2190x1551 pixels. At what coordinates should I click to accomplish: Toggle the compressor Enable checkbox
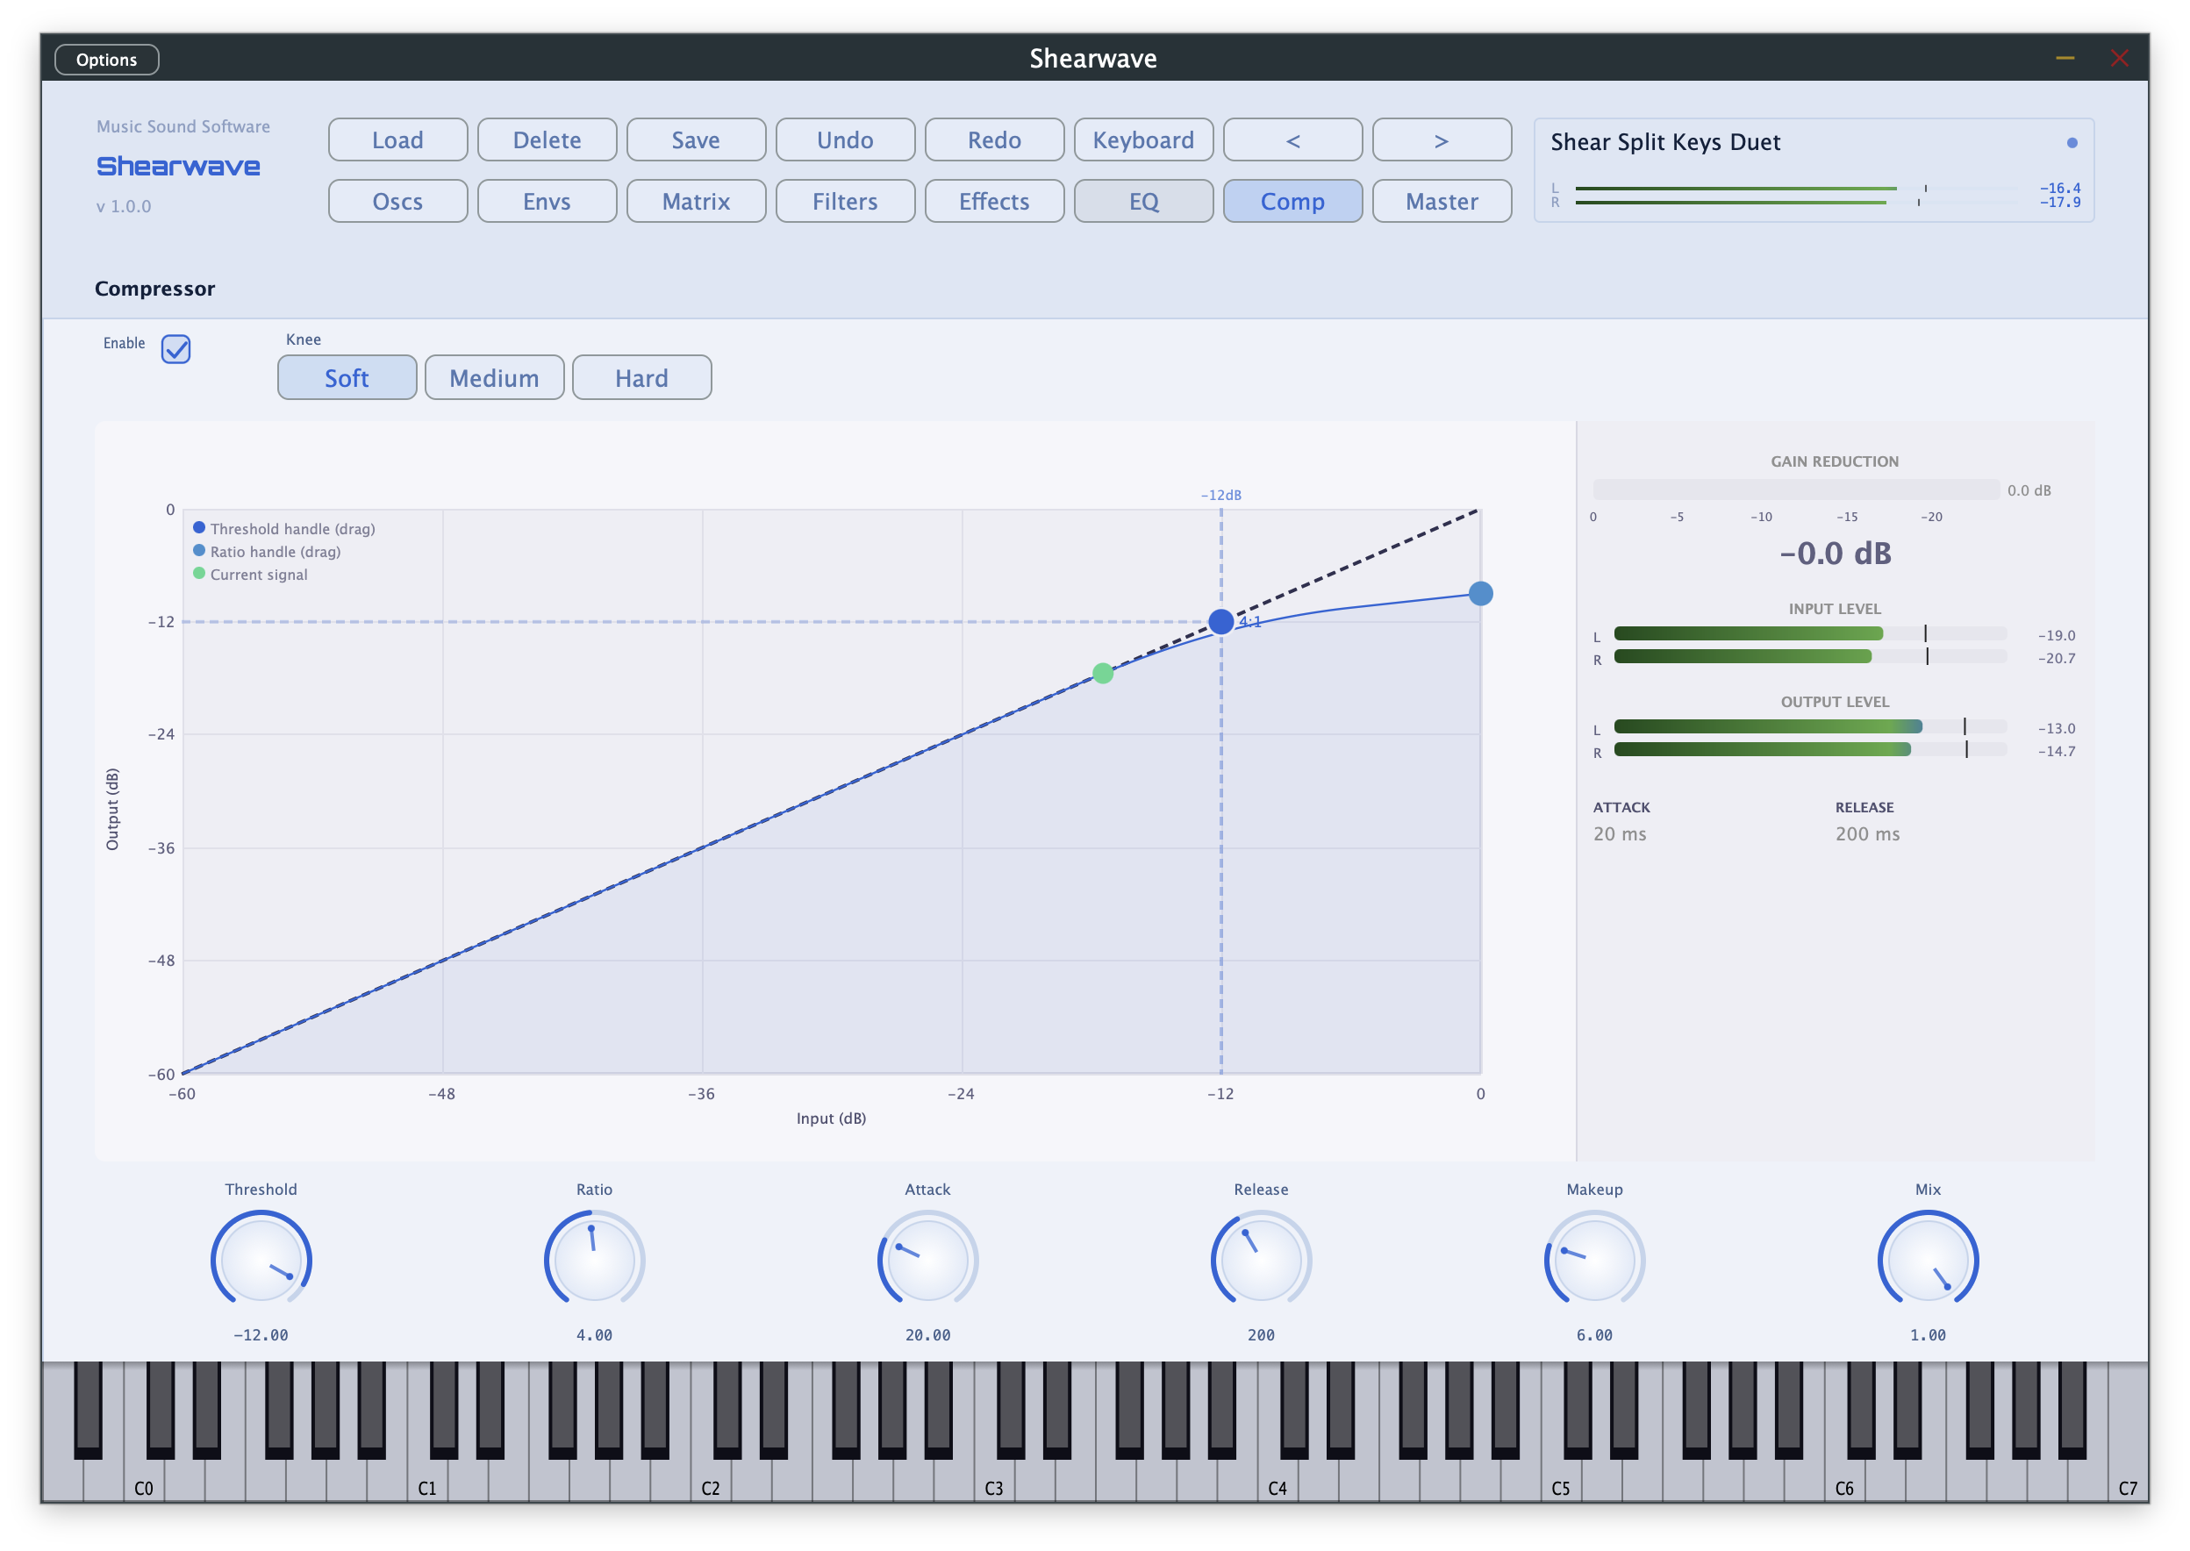175,348
